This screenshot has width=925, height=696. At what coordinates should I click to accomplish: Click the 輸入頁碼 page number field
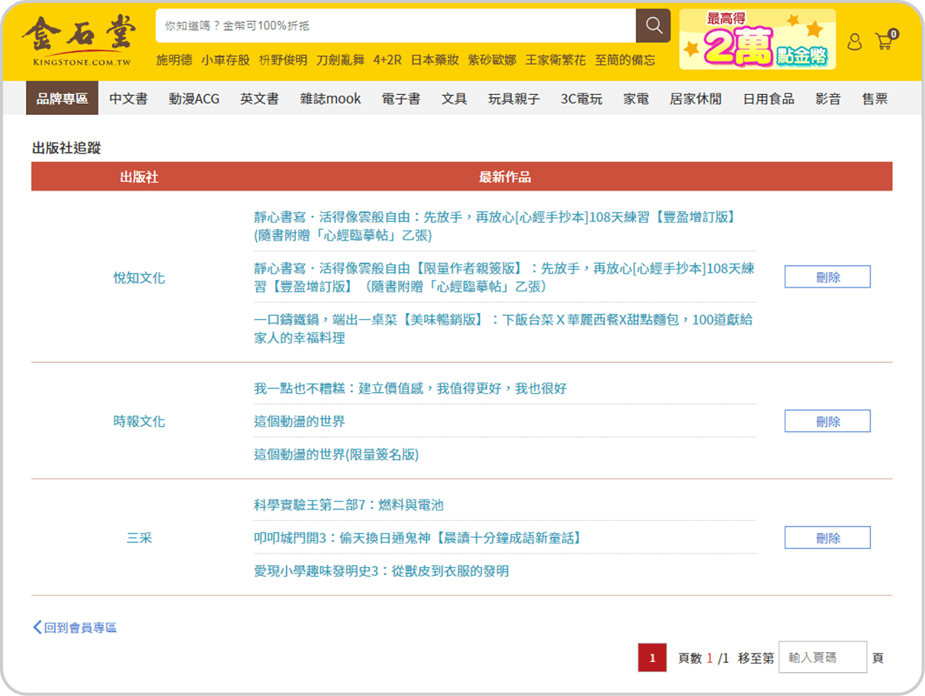[822, 657]
